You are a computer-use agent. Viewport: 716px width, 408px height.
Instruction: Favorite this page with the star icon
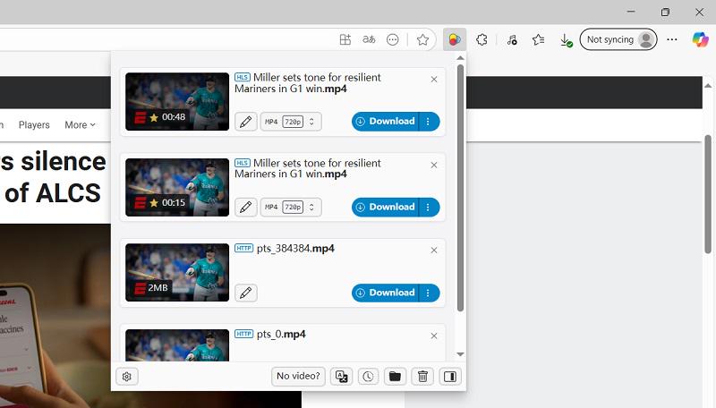pyautogui.click(x=422, y=39)
